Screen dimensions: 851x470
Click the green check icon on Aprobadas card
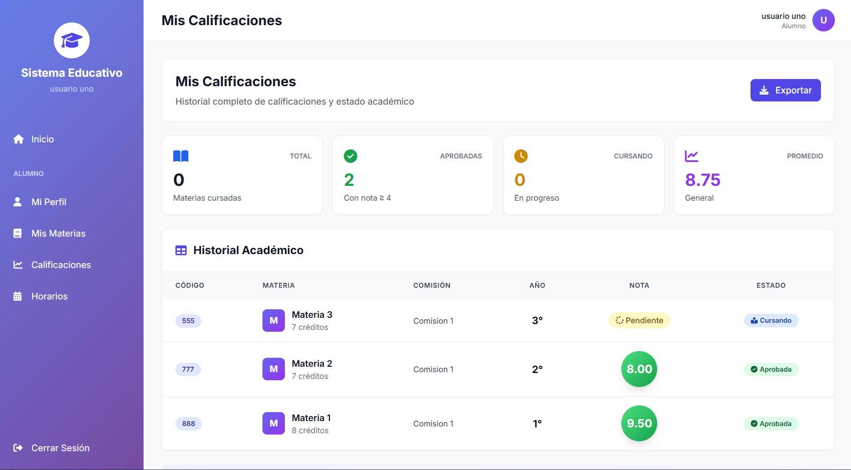pos(350,156)
